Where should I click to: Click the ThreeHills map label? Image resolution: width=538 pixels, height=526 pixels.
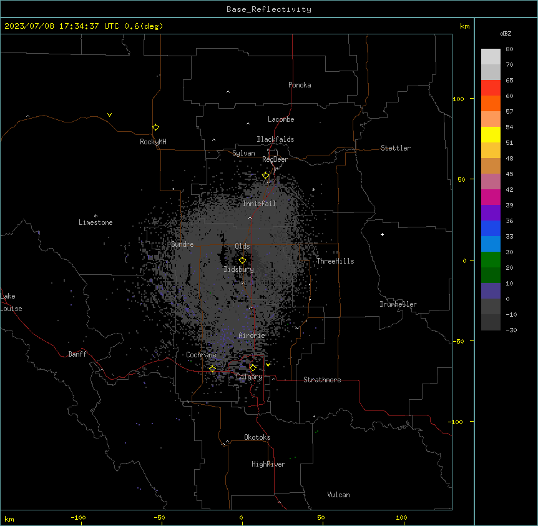pyautogui.click(x=335, y=261)
